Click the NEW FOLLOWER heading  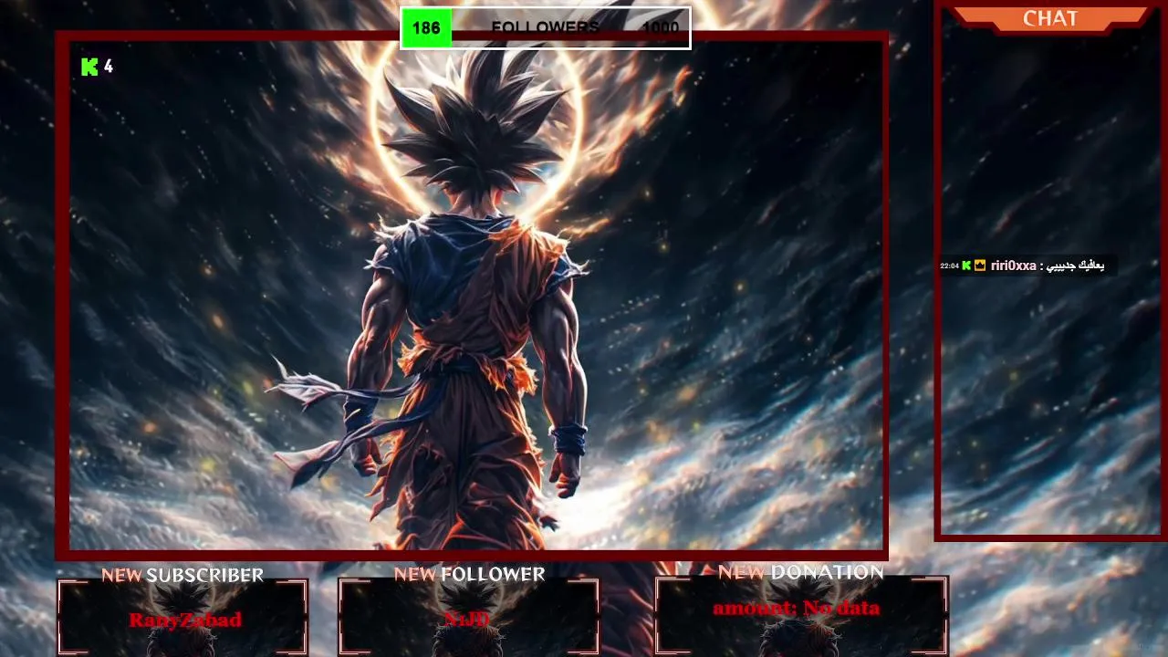(469, 574)
